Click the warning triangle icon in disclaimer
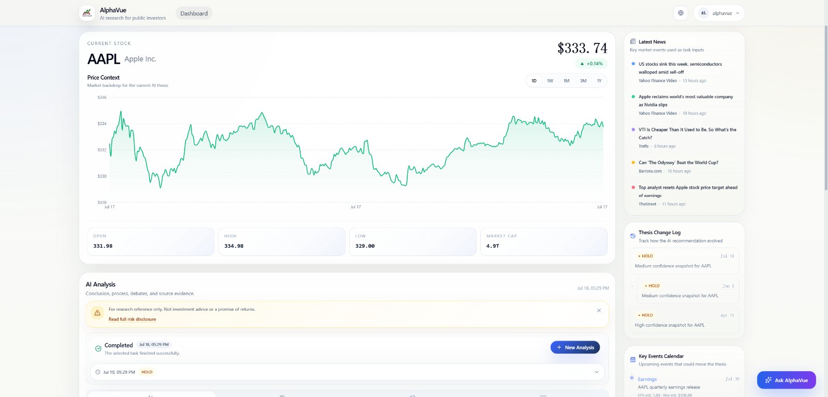This screenshot has height=397, width=828. point(97,313)
